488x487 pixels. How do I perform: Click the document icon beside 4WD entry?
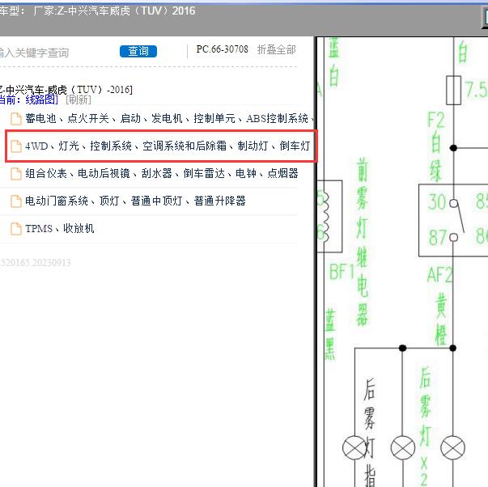[16, 146]
